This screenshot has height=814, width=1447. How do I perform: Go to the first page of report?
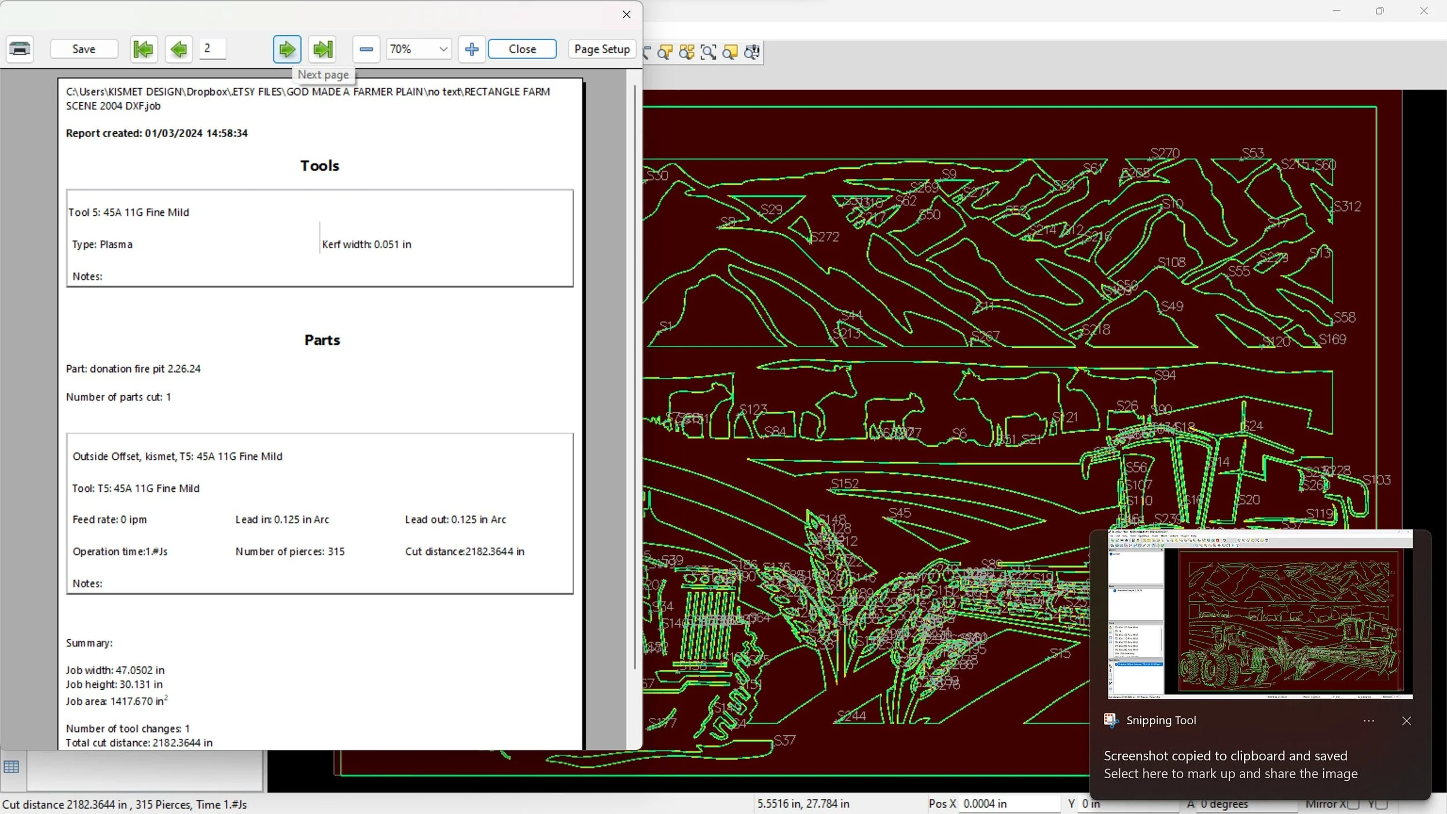143,49
